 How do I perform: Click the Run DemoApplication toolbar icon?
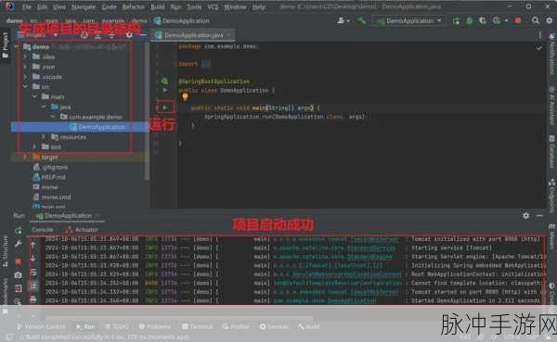pos(456,21)
